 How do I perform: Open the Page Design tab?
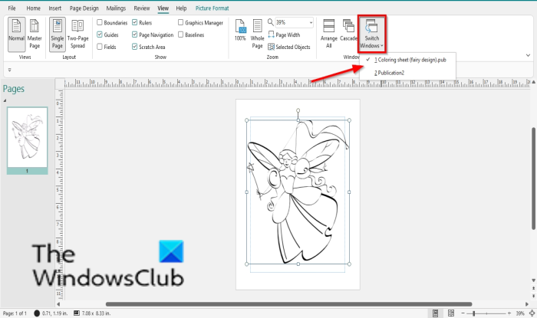click(x=84, y=8)
